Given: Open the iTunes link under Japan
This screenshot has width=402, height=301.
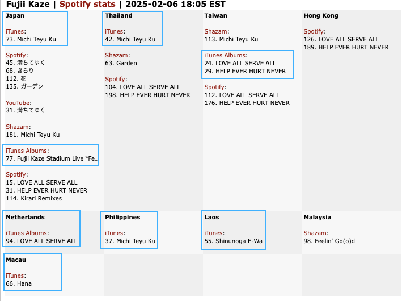Looking at the screenshot, I should coord(15,31).
